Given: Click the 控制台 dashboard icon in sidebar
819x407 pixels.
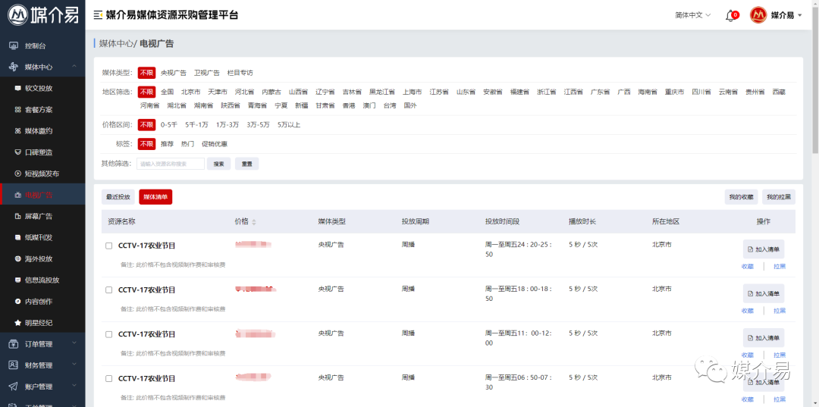Looking at the screenshot, I should [13, 45].
